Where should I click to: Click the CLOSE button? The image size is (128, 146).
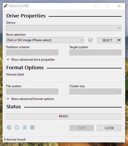109,128
